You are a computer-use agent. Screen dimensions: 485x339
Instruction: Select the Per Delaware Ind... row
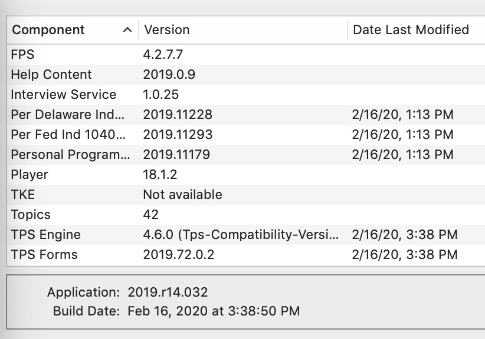(x=246, y=115)
